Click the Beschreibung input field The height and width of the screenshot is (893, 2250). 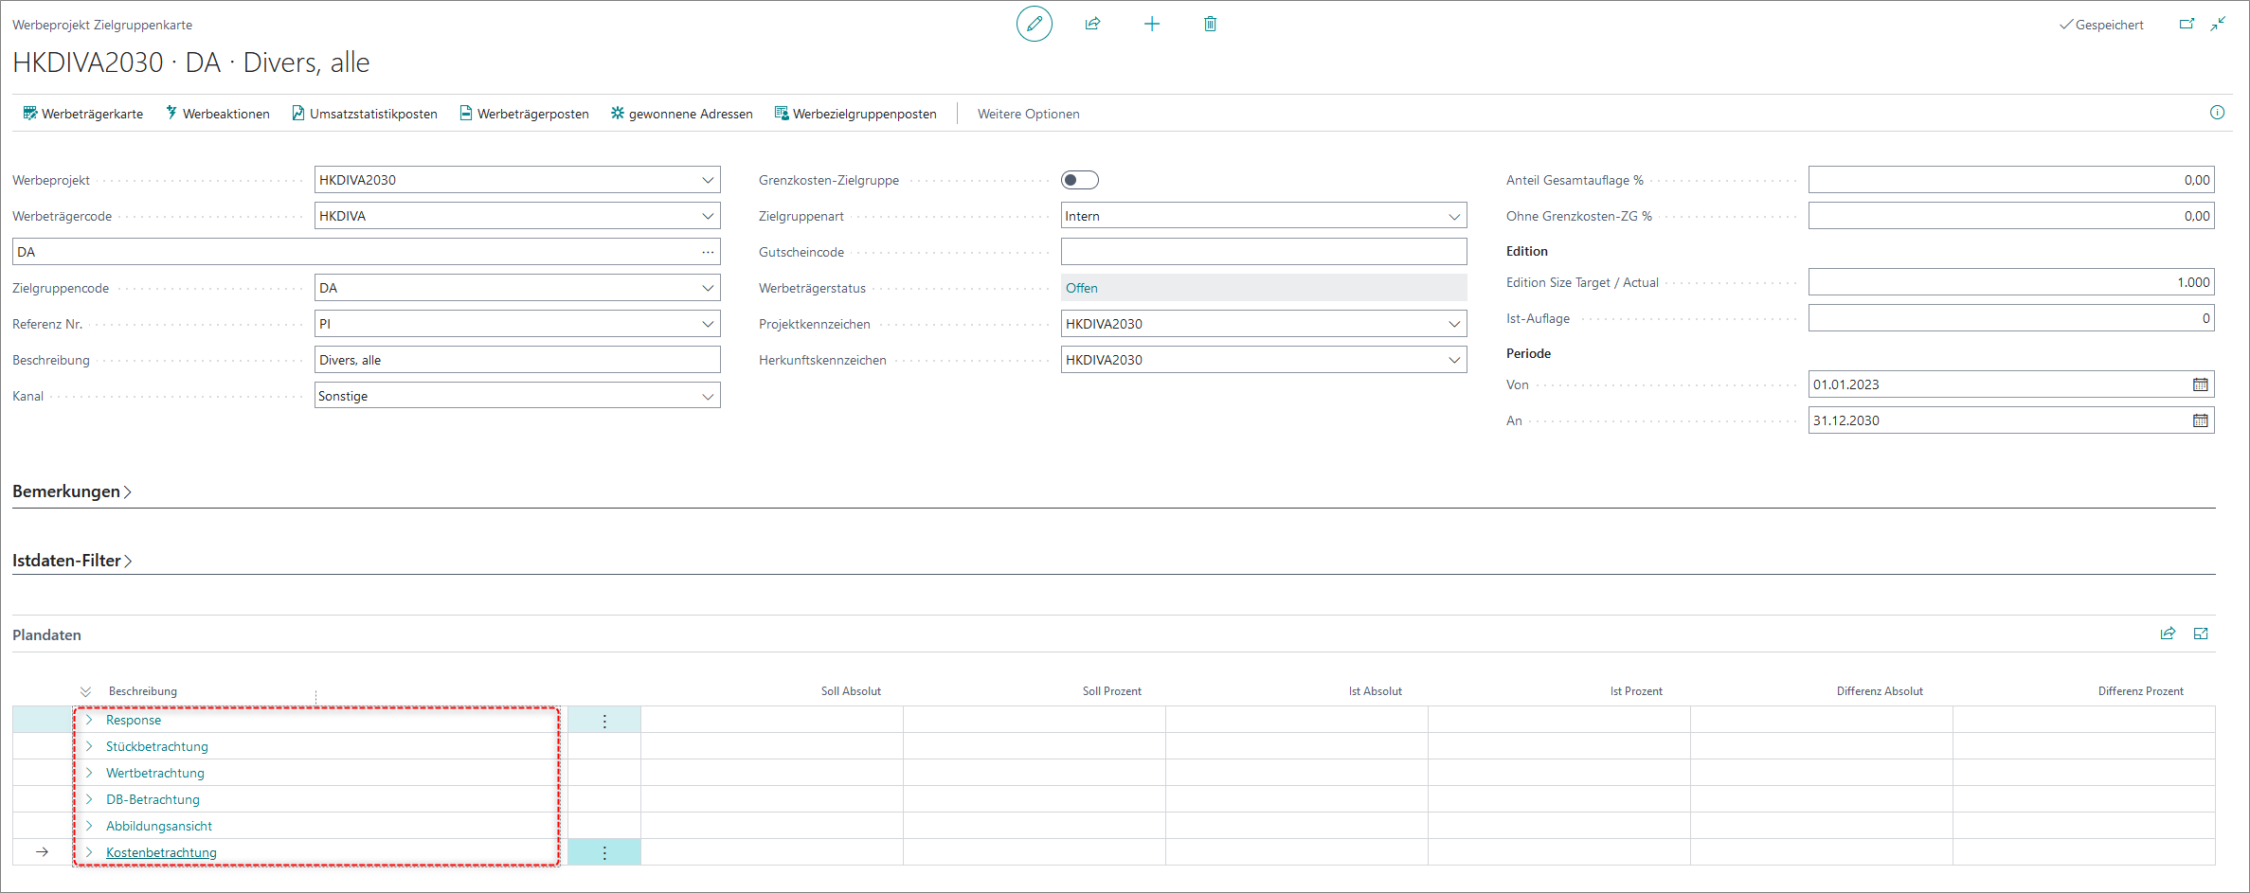pyautogui.click(x=517, y=360)
